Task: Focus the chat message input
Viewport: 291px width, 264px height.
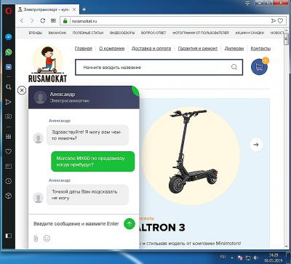Action: pos(76,223)
